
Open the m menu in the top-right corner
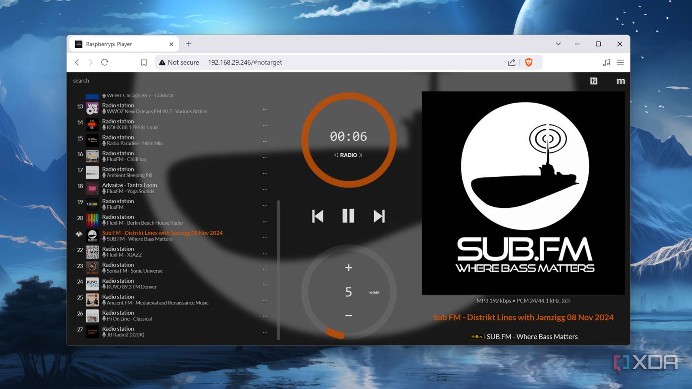point(621,81)
